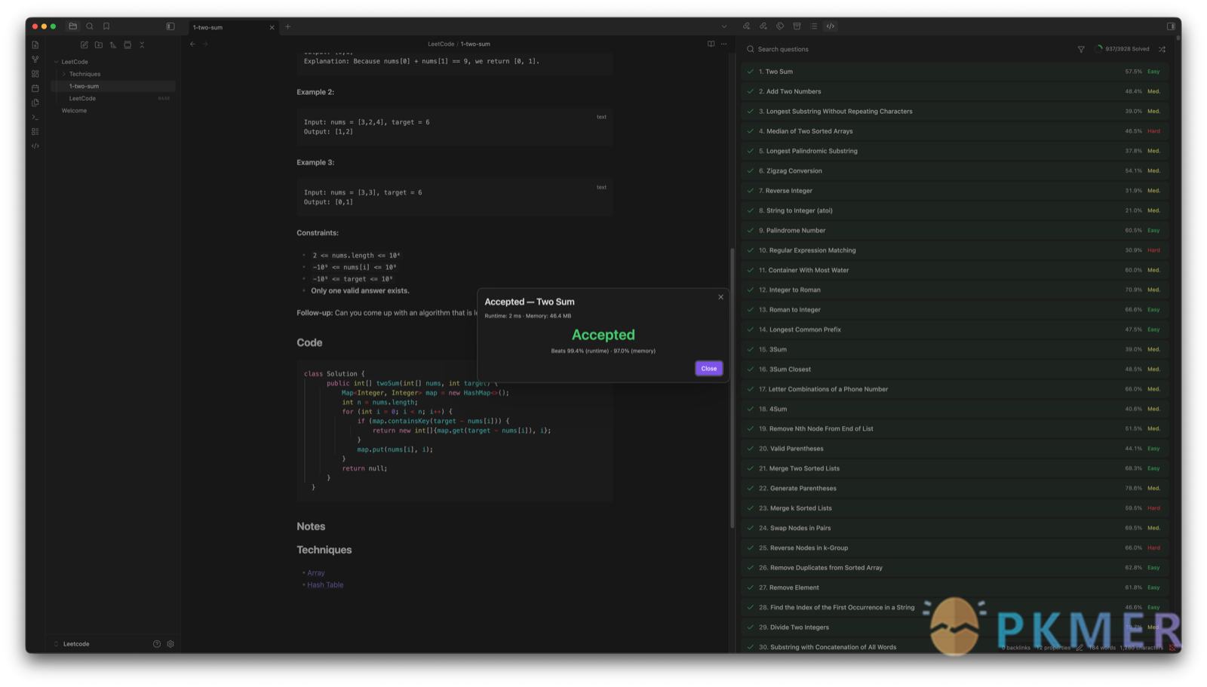The image size is (1207, 687).
Task: Open question 26. Remove Duplicates from Sorted Array
Action: click(x=955, y=568)
